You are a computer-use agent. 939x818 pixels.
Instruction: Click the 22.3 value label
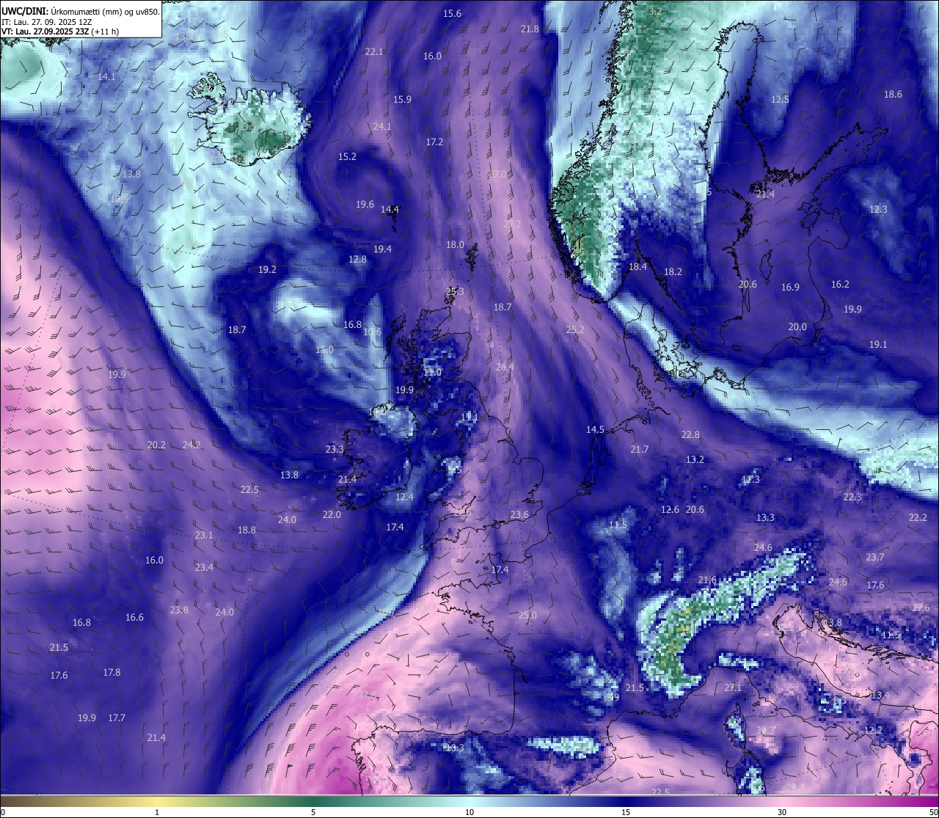852,497
